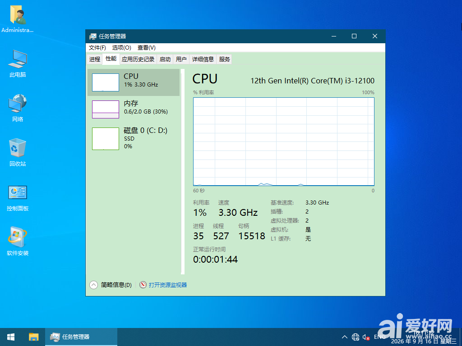Click the disk mini graph thumbnail
The width and height of the screenshot is (462, 346).
(106, 139)
